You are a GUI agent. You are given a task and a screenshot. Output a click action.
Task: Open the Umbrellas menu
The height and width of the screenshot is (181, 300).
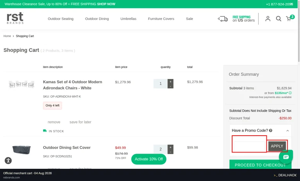coord(129,19)
